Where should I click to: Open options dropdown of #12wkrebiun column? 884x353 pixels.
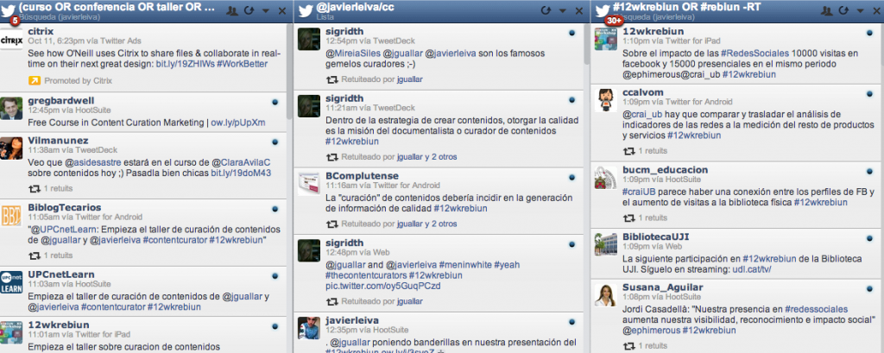tap(860, 11)
